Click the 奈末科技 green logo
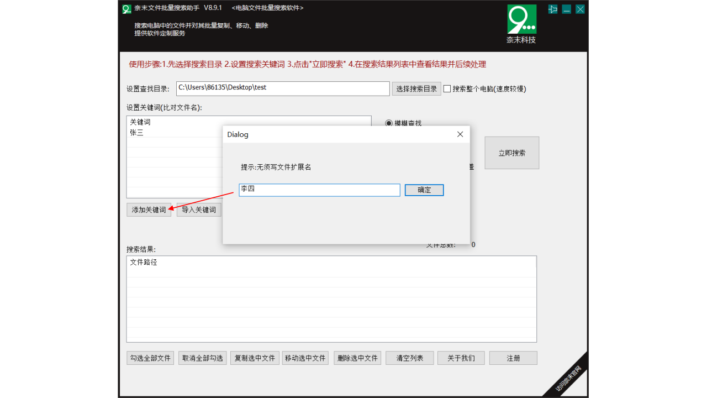This screenshot has height=398, width=707. coord(521,19)
